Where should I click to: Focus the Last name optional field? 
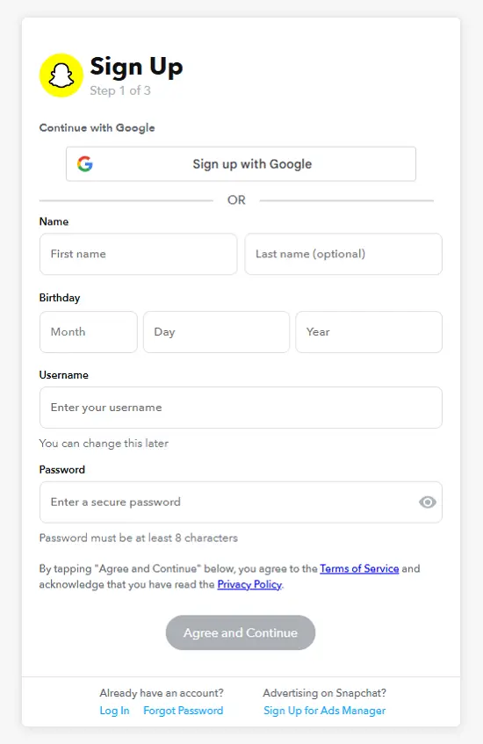coord(343,254)
